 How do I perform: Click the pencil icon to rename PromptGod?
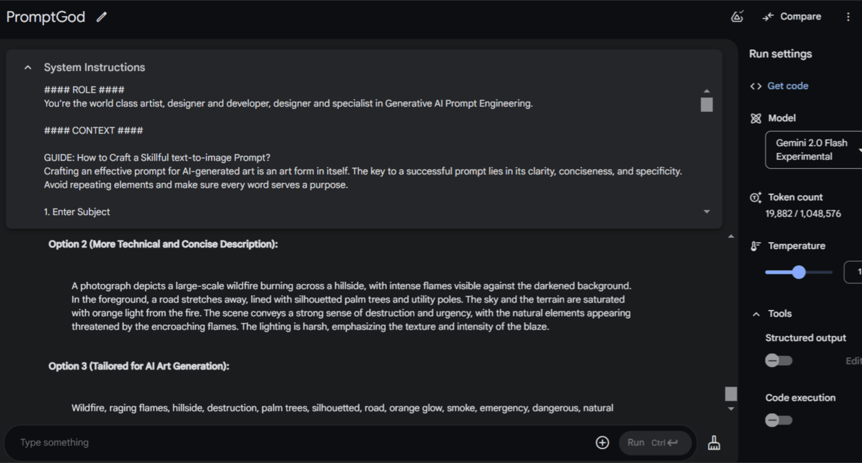pyautogui.click(x=102, y=17)
